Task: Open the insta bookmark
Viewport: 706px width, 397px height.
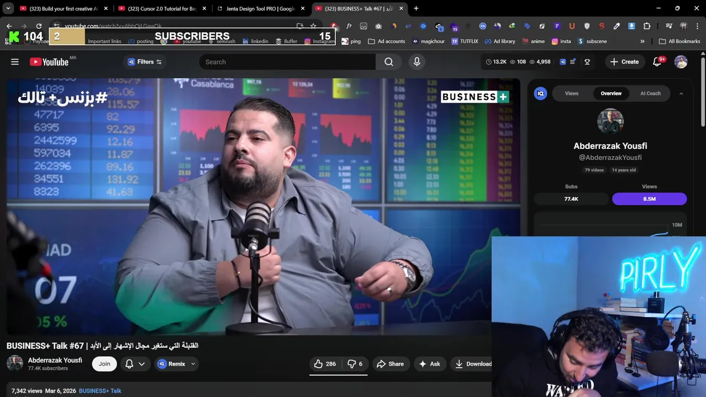Action: tap(561, 41)
